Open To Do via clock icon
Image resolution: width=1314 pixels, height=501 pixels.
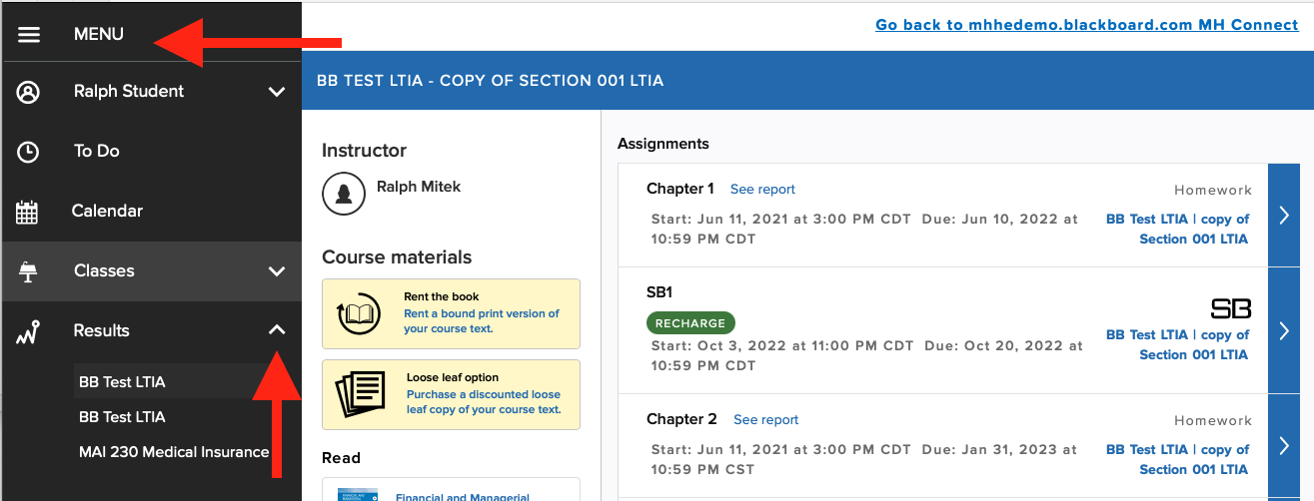(x=29, y=152)
